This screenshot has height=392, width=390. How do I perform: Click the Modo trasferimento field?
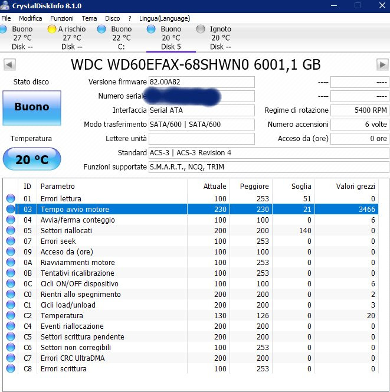(202, 125)
